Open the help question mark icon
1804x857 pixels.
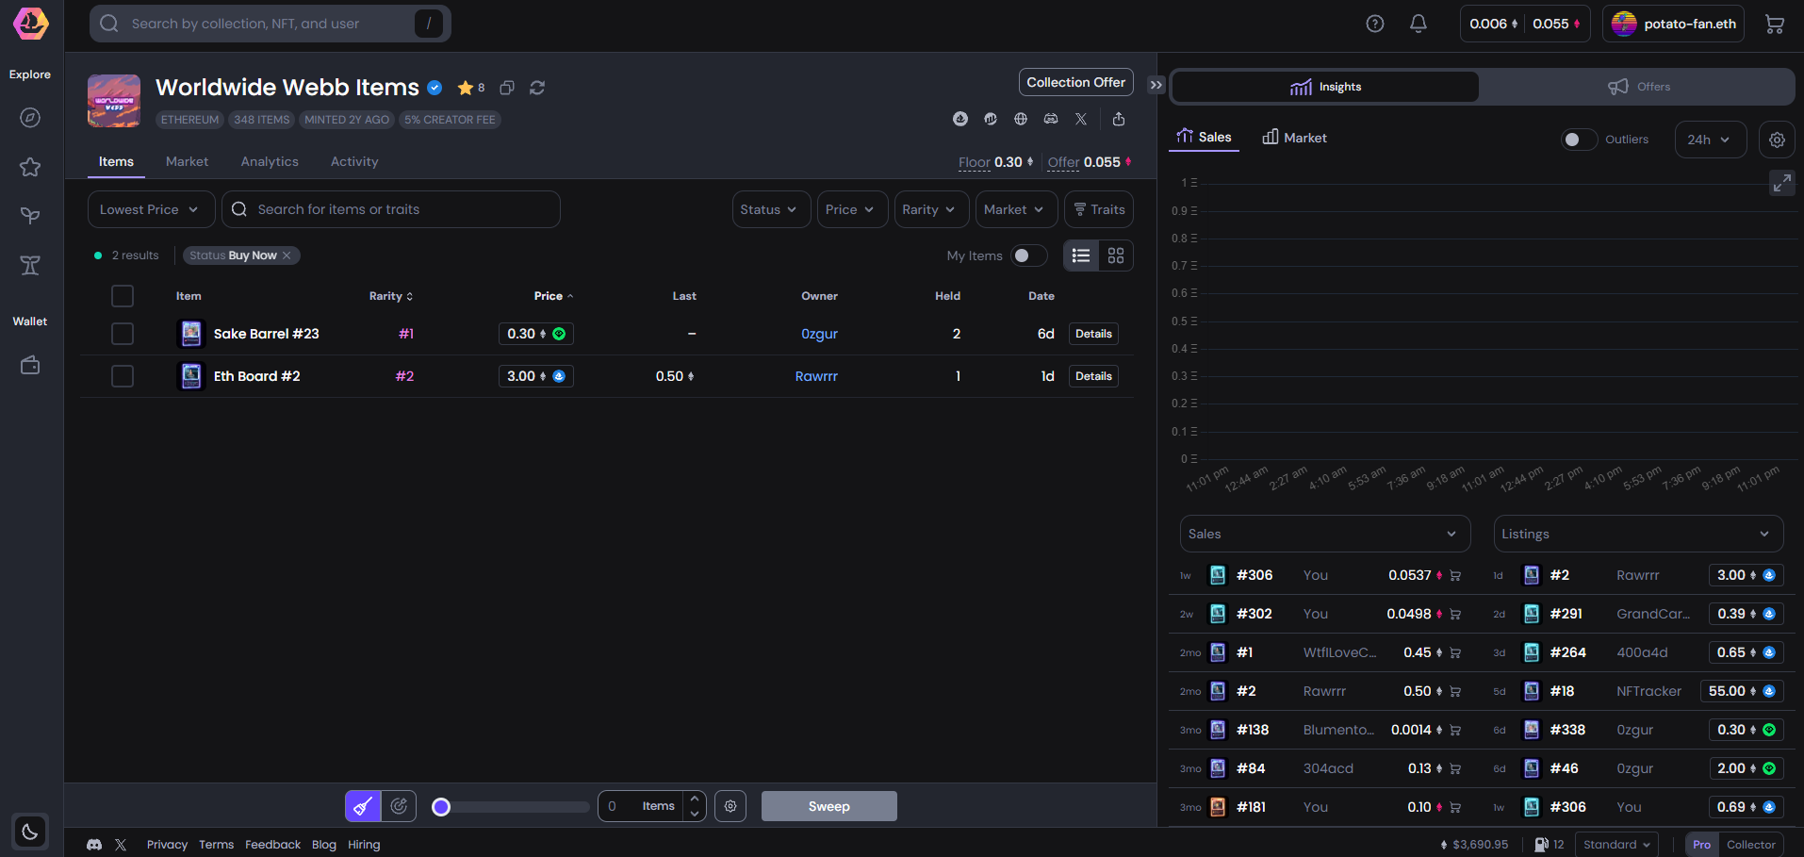1375,24
